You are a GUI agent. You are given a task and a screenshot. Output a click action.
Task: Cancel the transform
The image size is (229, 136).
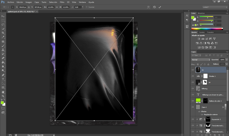pyautogui.click(x=154, y=7)
